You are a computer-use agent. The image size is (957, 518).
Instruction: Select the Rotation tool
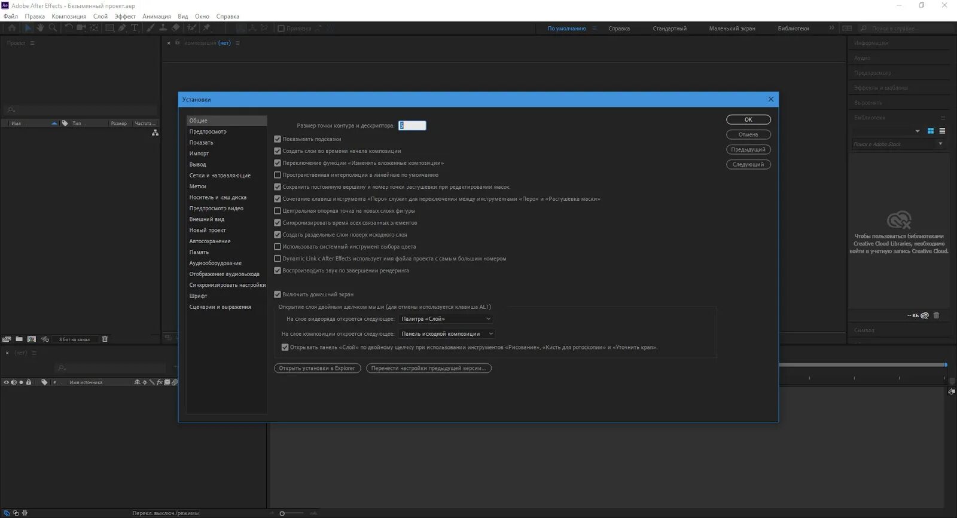[69, 28]
